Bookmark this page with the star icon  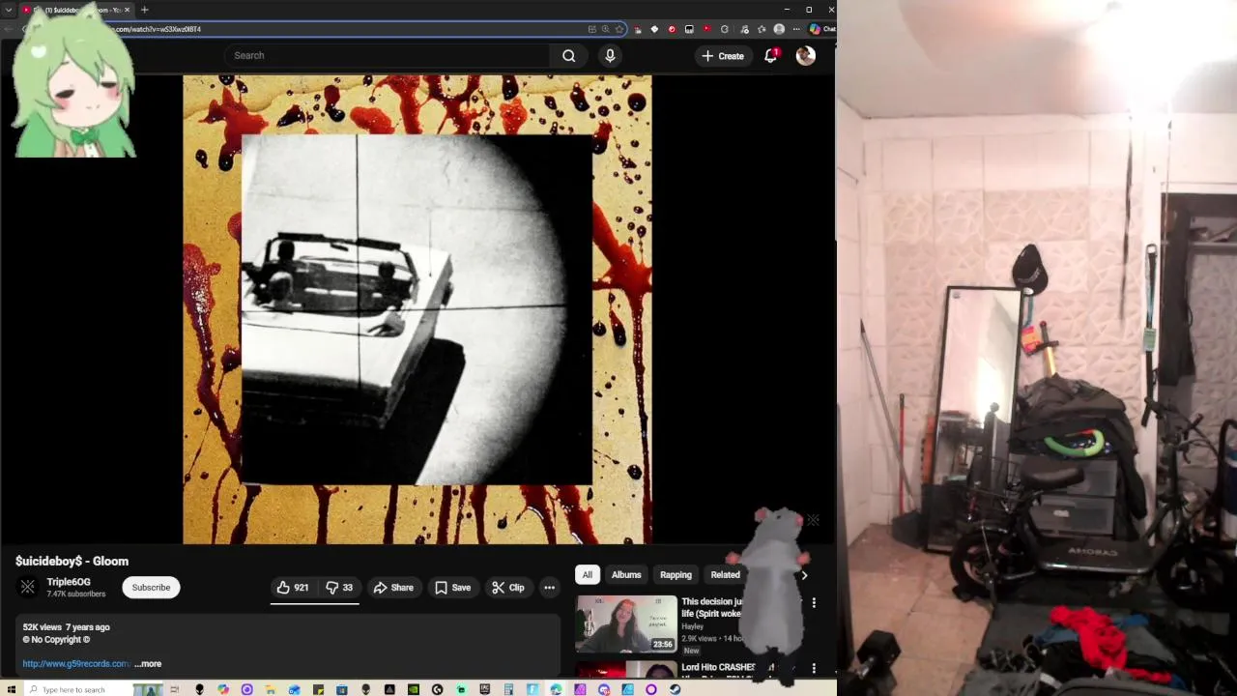(x=619, y=29)
